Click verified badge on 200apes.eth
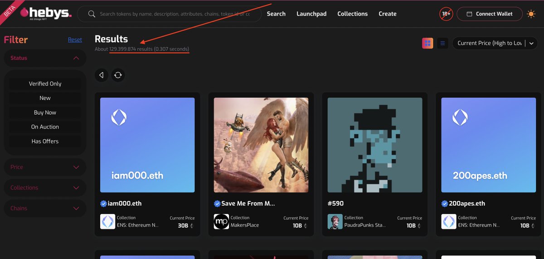 [444, 203]
